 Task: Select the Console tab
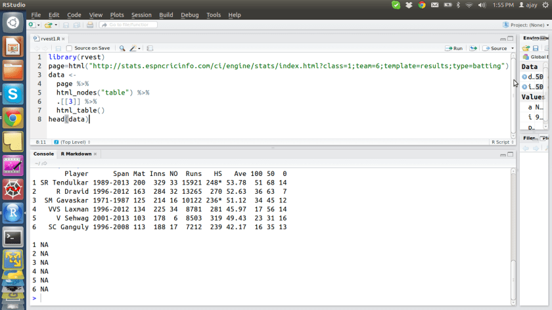click(x=43, y=154)
